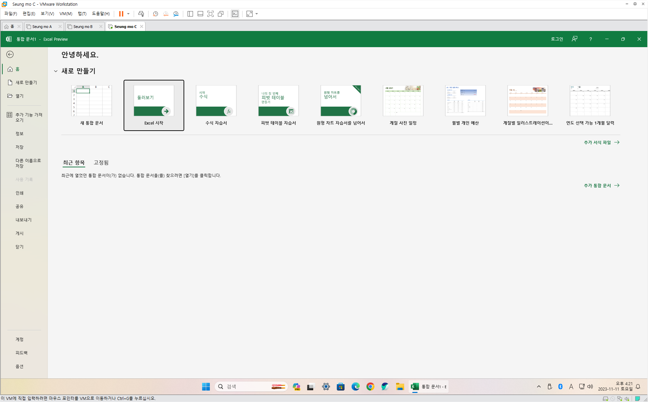Select the 새 통합 문서 blank workbook template
Screen dimensions: 648x402
click(x=92, y=105)
